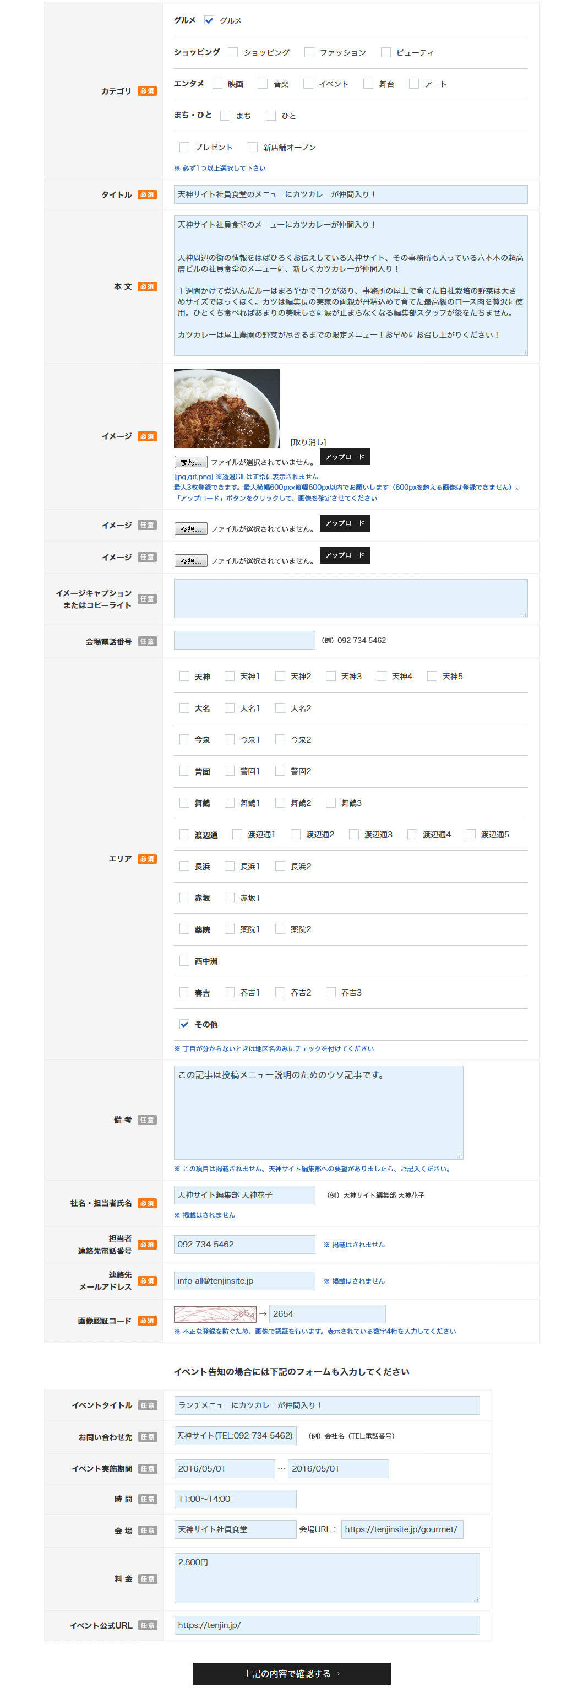
Task: Tick the 渡辺通3 area checkbox
Action: (x=354, y=835)
